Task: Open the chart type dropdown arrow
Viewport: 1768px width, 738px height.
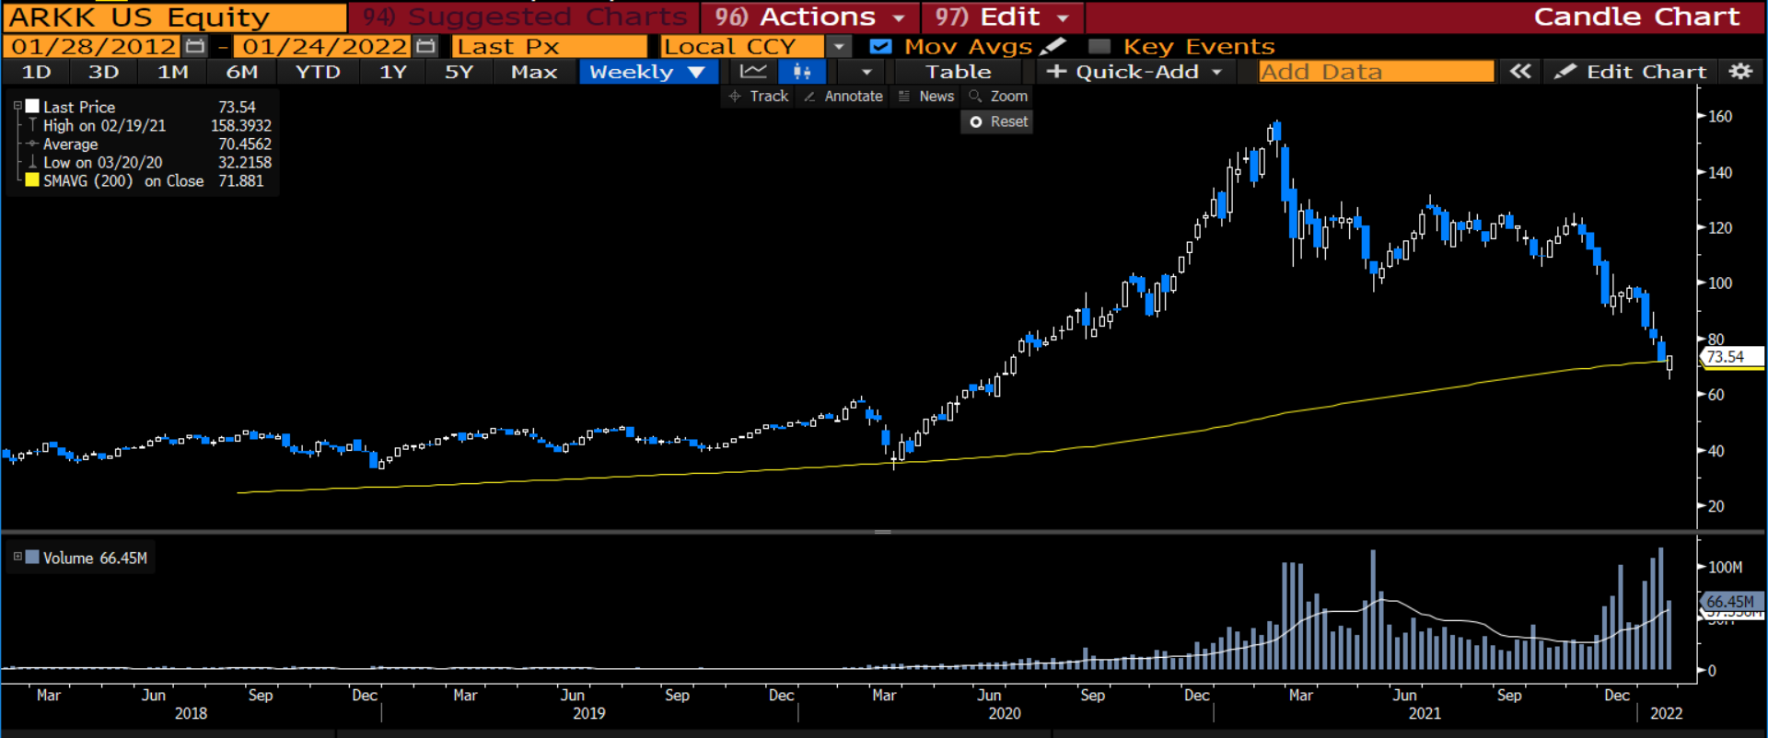Action: [x=867, y=72]
